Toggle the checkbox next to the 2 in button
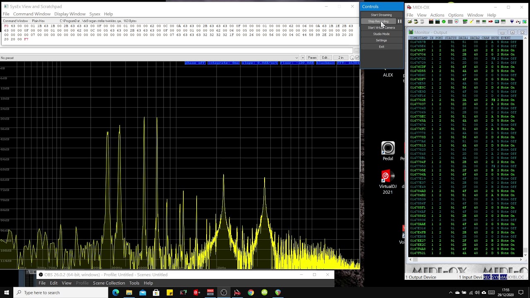 (357, 58)
